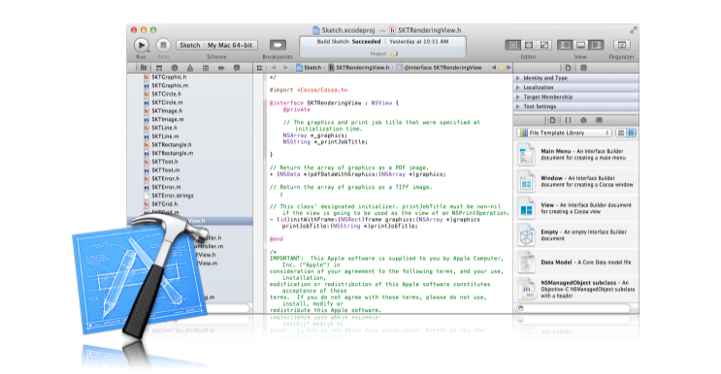Show the Project navigator

point(144,68)
